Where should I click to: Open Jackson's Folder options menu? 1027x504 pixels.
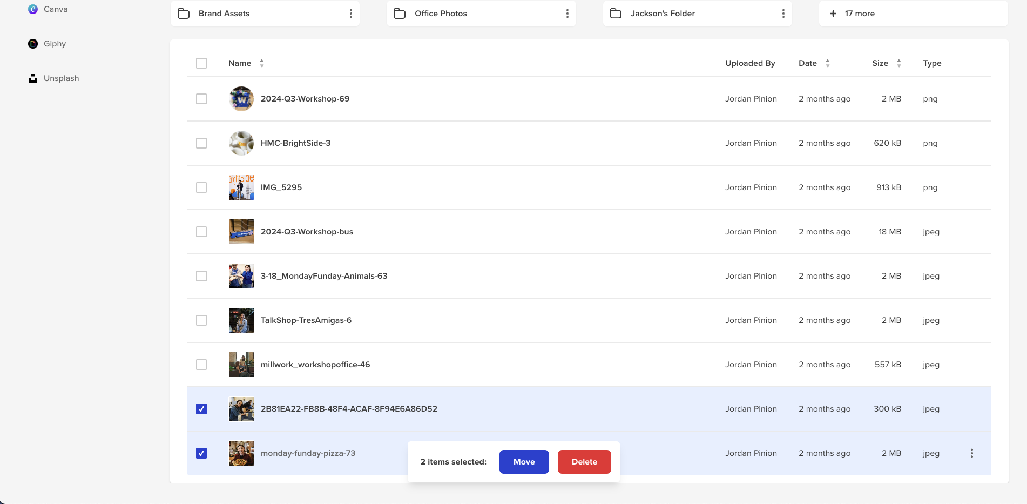point(783,14)
